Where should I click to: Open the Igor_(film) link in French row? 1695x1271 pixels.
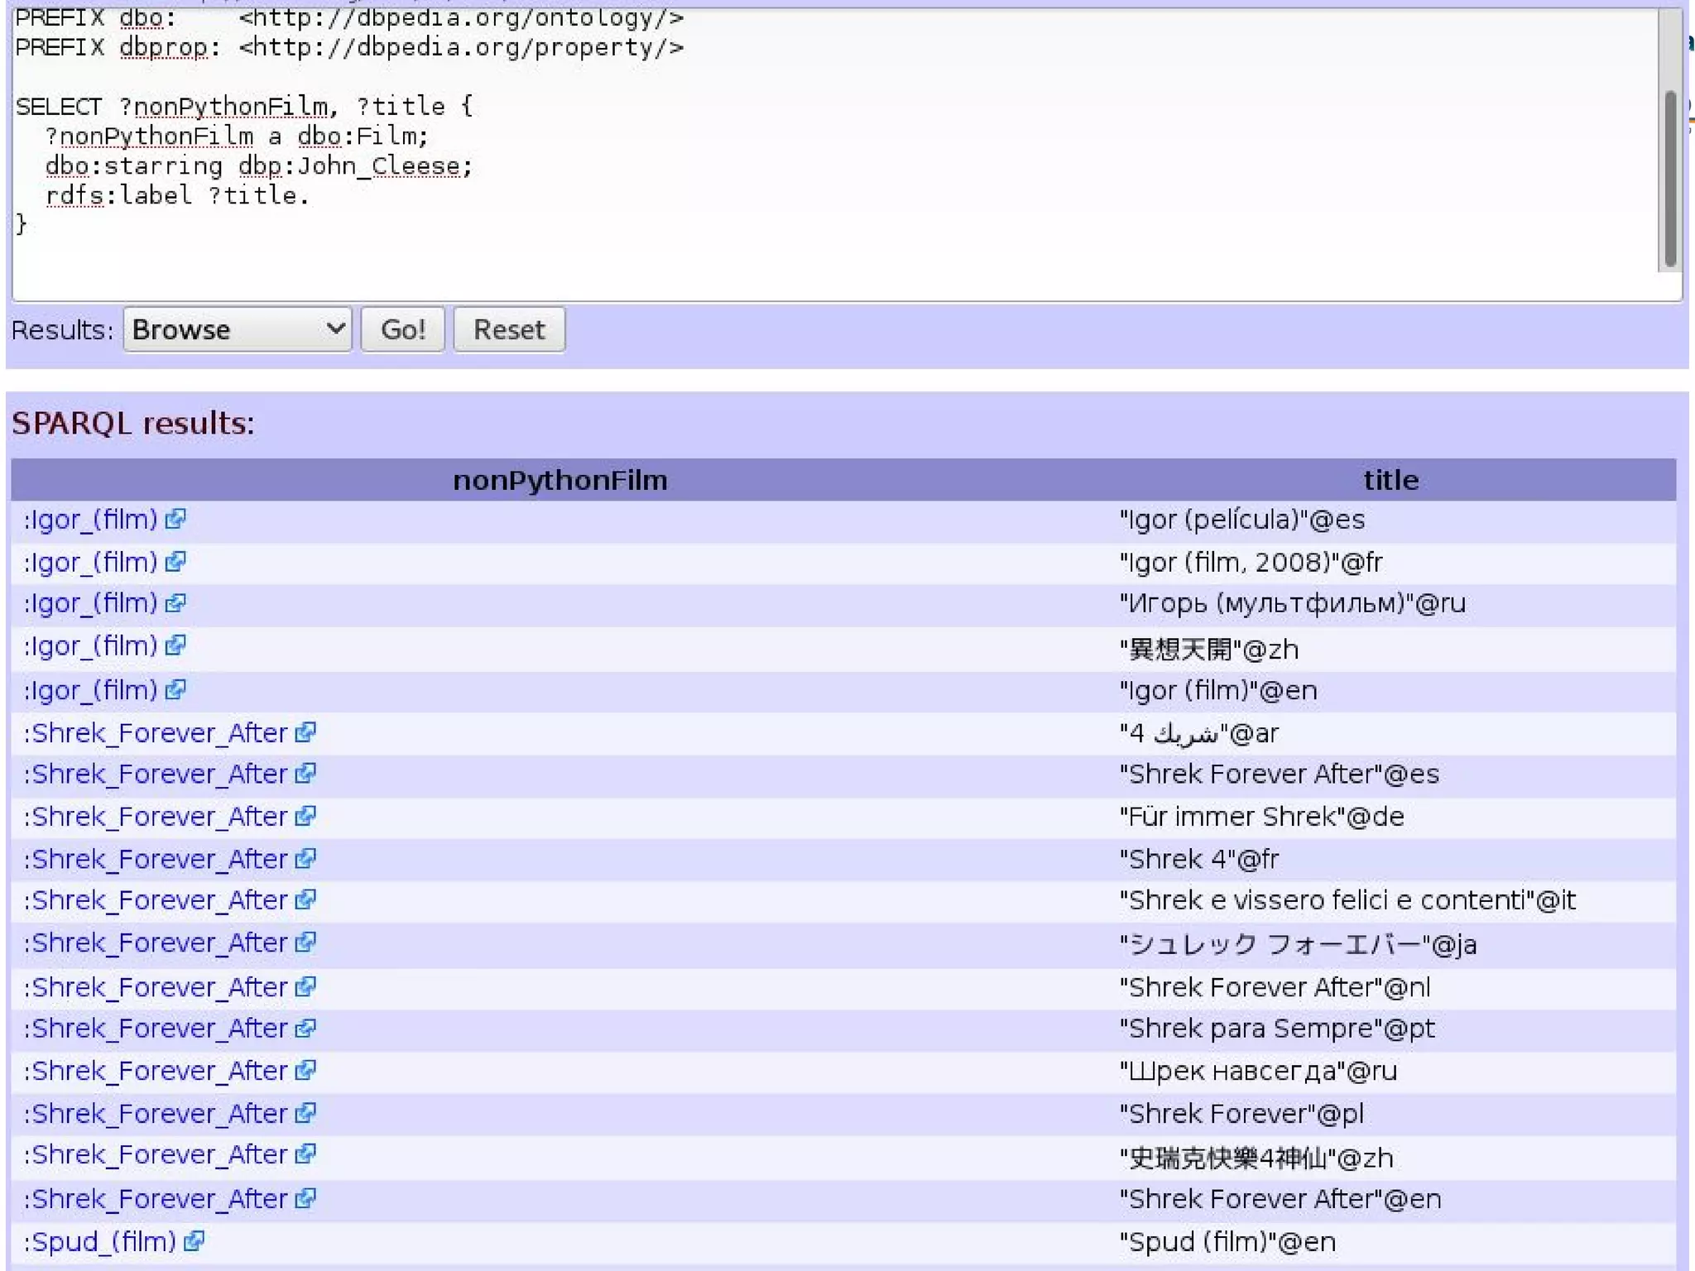pyautogui.click(x=91, y=562)
